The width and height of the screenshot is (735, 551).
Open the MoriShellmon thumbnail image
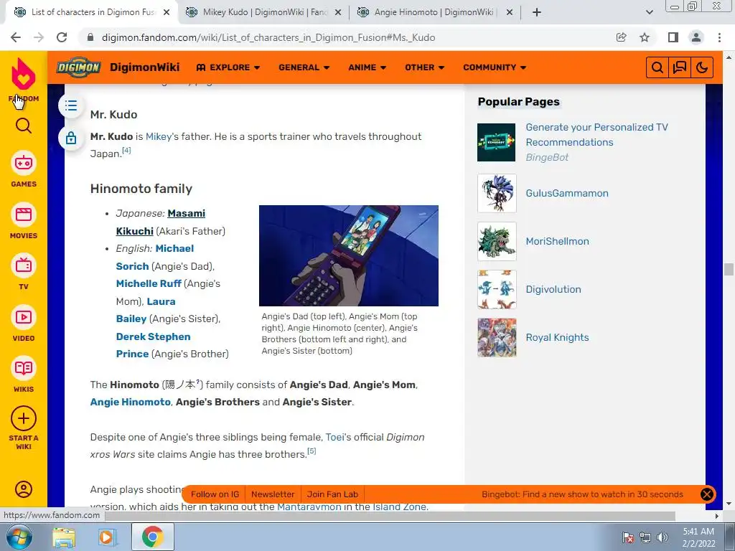[497, 241]
